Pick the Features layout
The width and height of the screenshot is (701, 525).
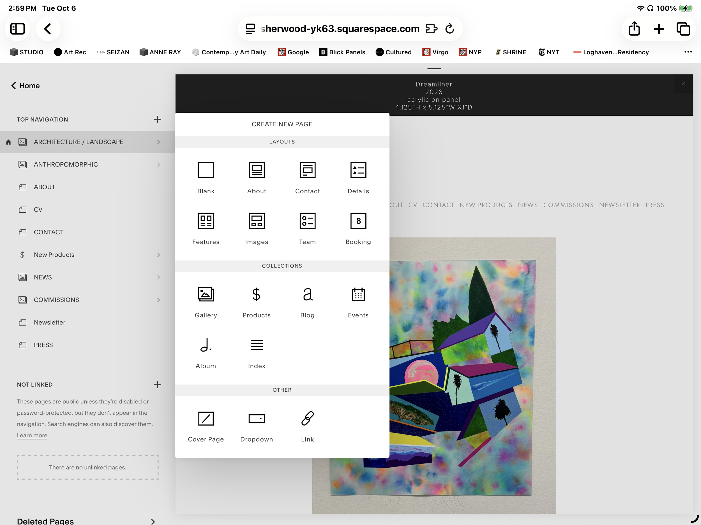click(x=206, y=228)
